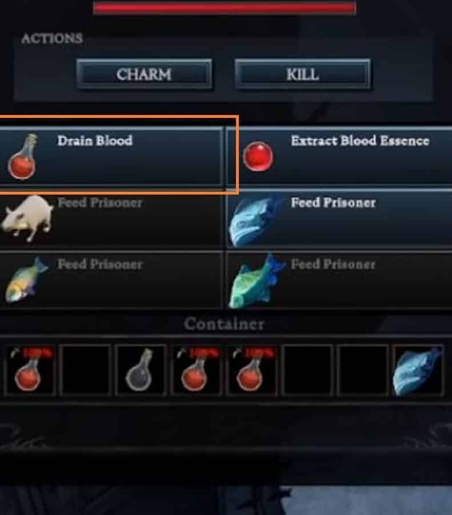Feed prisoner using the white rat

click(x=111, y=219)
